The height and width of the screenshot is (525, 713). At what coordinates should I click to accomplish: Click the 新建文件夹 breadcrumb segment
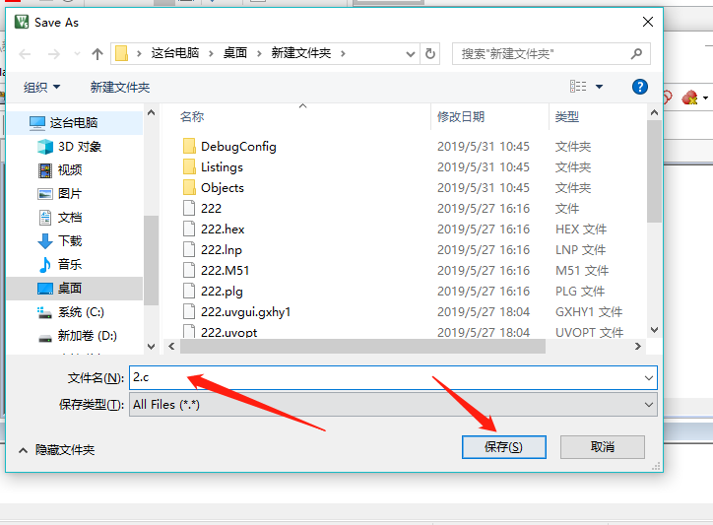(301, 53)
